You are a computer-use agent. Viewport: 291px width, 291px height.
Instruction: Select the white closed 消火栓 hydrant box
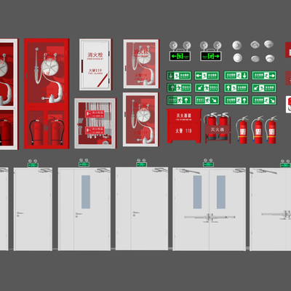pyautogui.click(x=95, y=65)
